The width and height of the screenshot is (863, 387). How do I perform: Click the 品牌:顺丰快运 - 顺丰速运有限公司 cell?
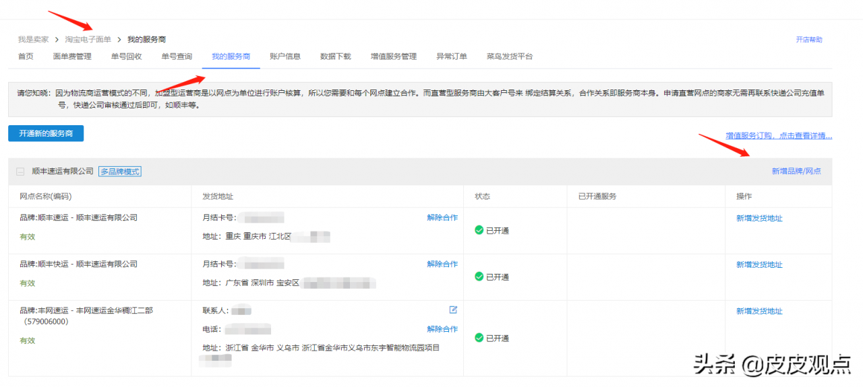click(x=79, y=265)
